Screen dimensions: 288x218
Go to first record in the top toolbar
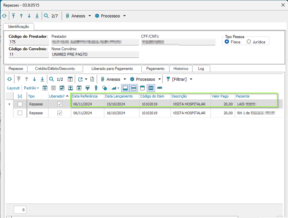tap(13, 16)
